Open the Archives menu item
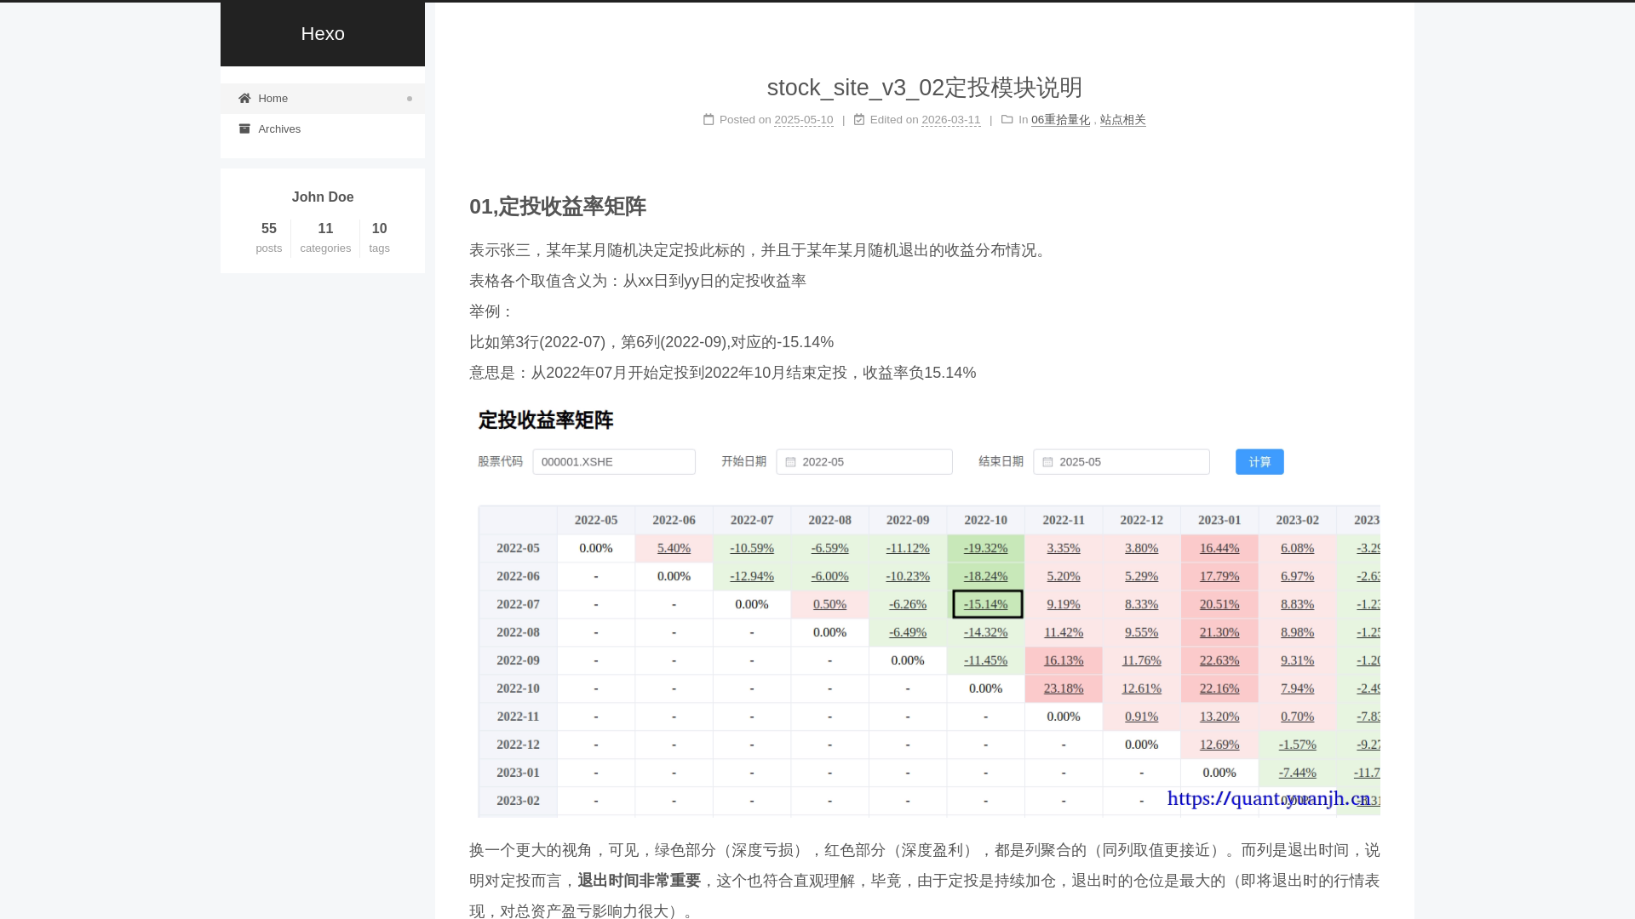The height and width of the screenshot is (919, 1635). tap(279, 129)
